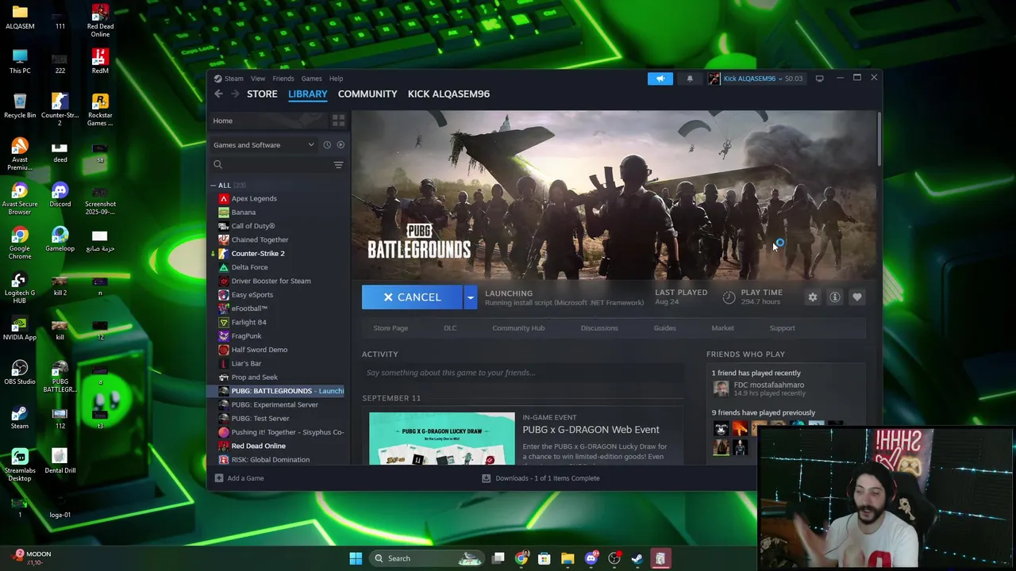
Task: Open the Help menu
Action: 336,79
